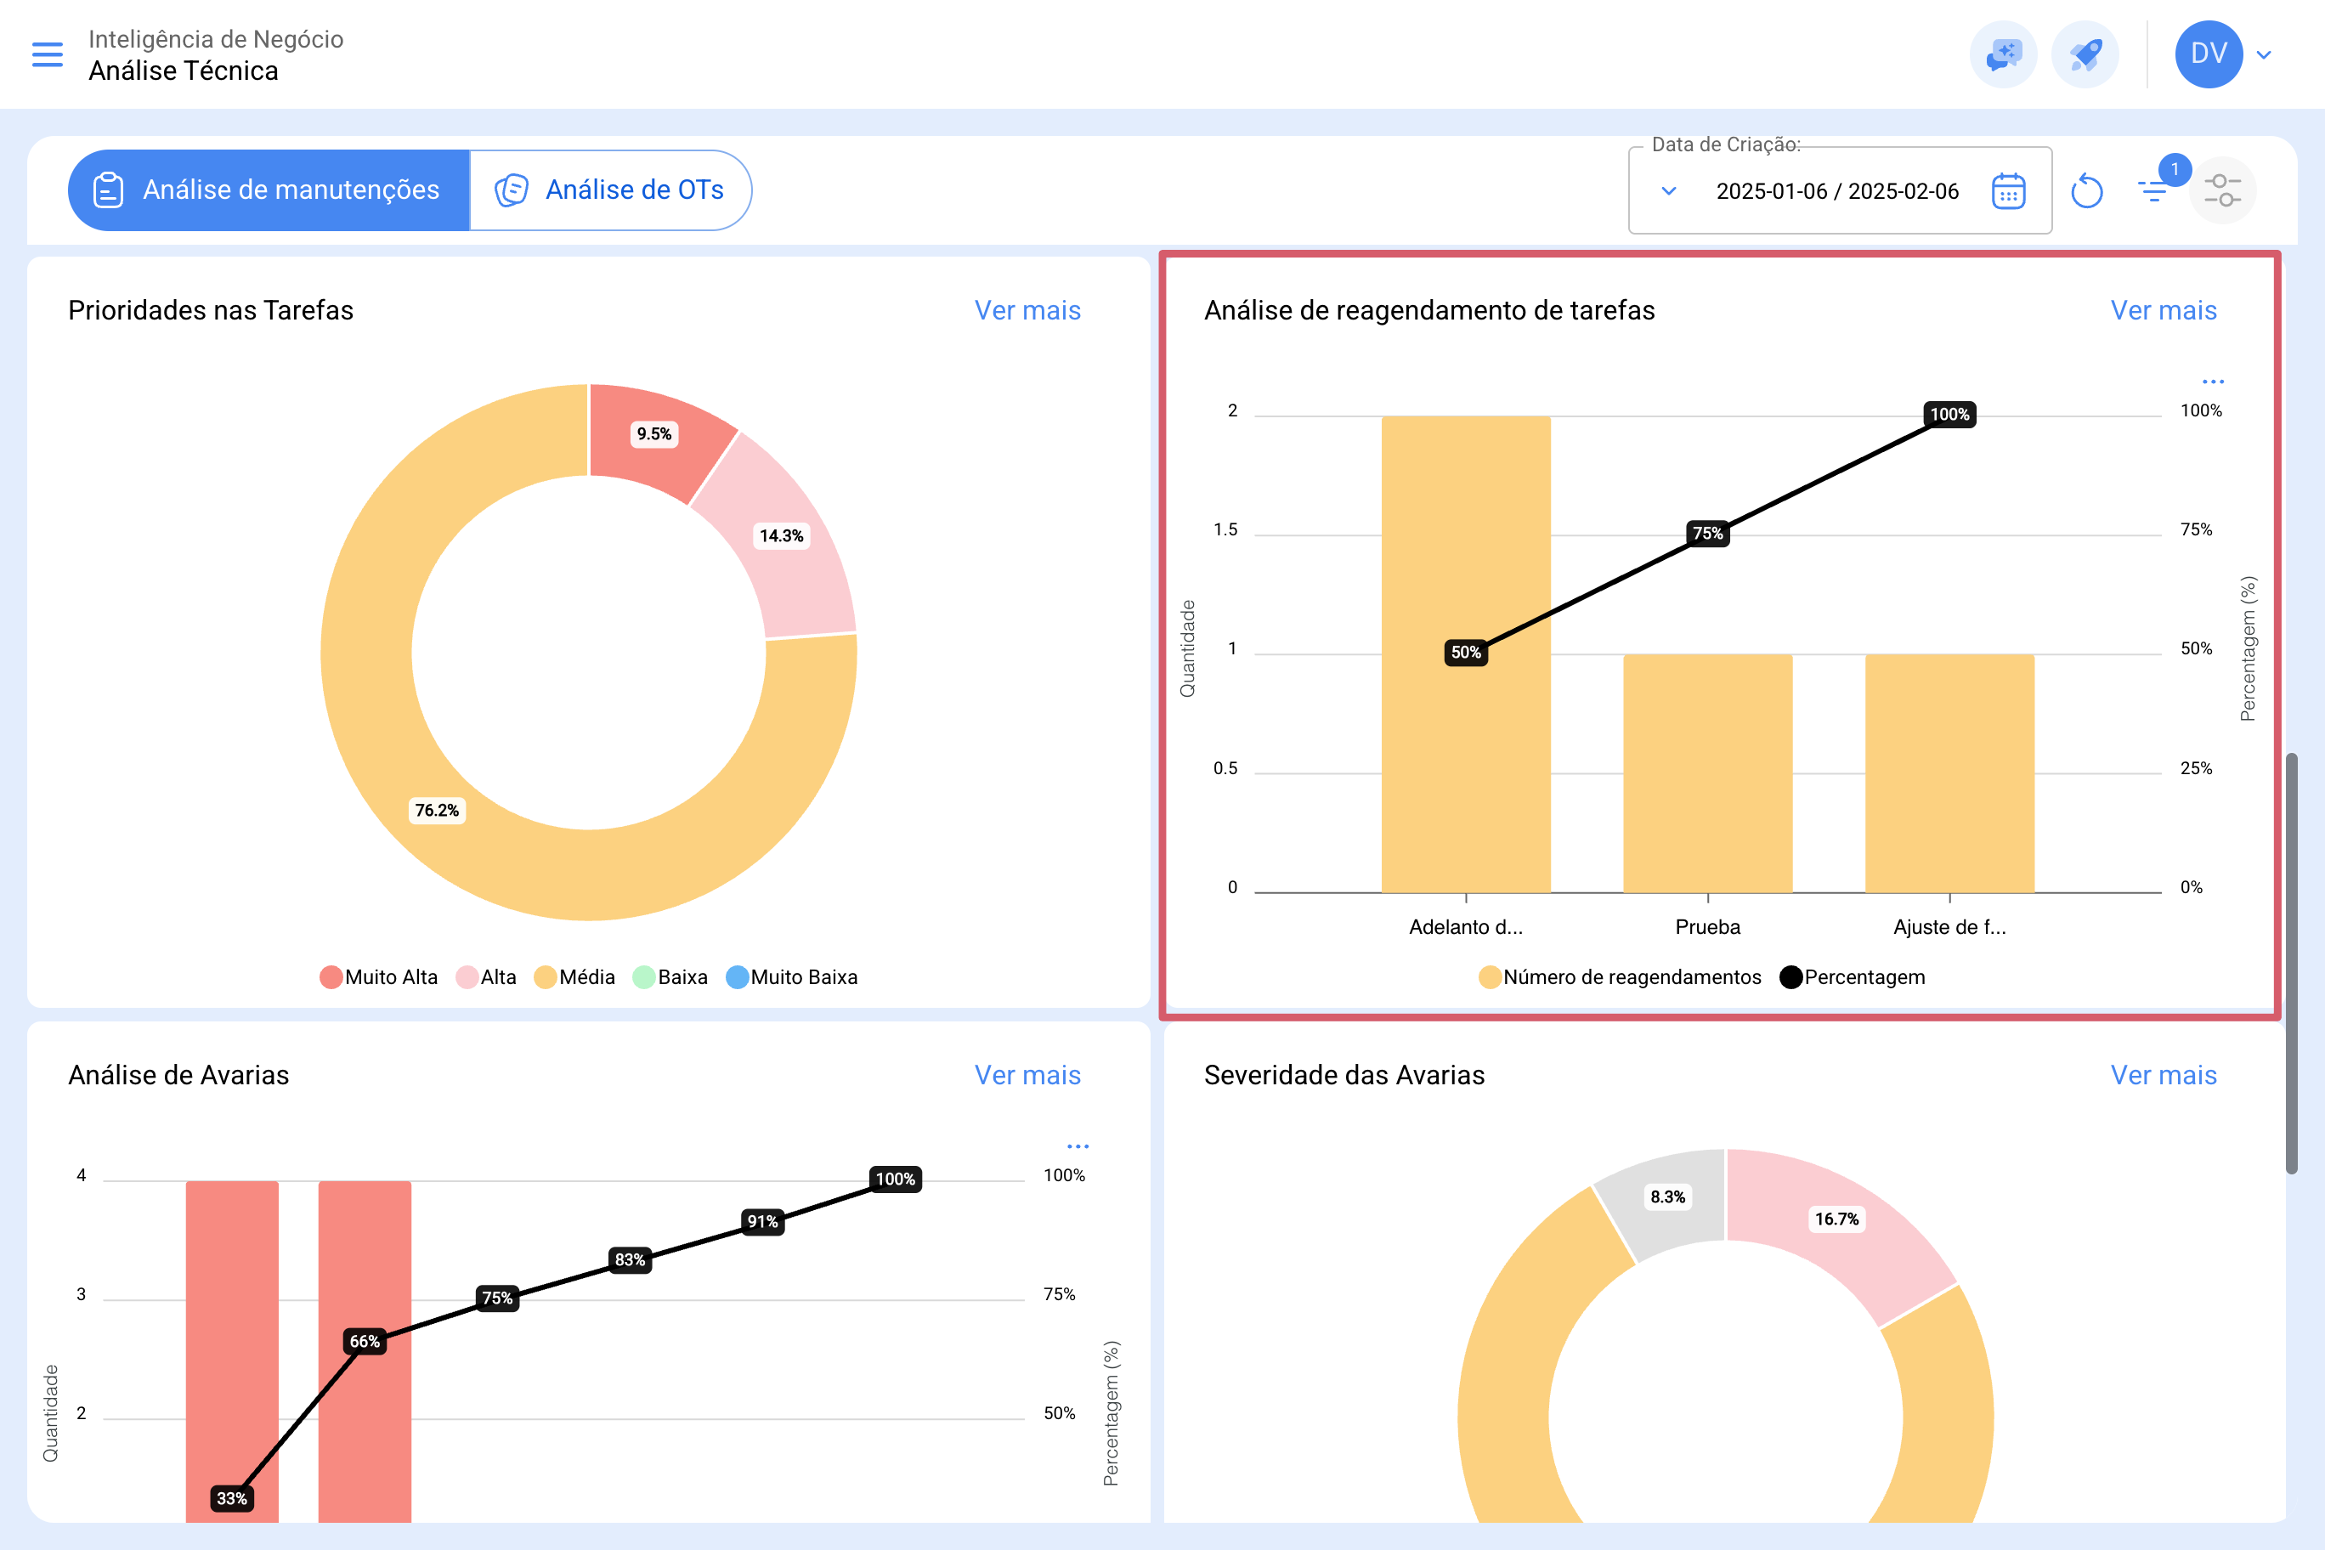Screen dimensions: 2325x1550
Task: Expand the user profile dropdown arrow
Action: pos(2264,54)
